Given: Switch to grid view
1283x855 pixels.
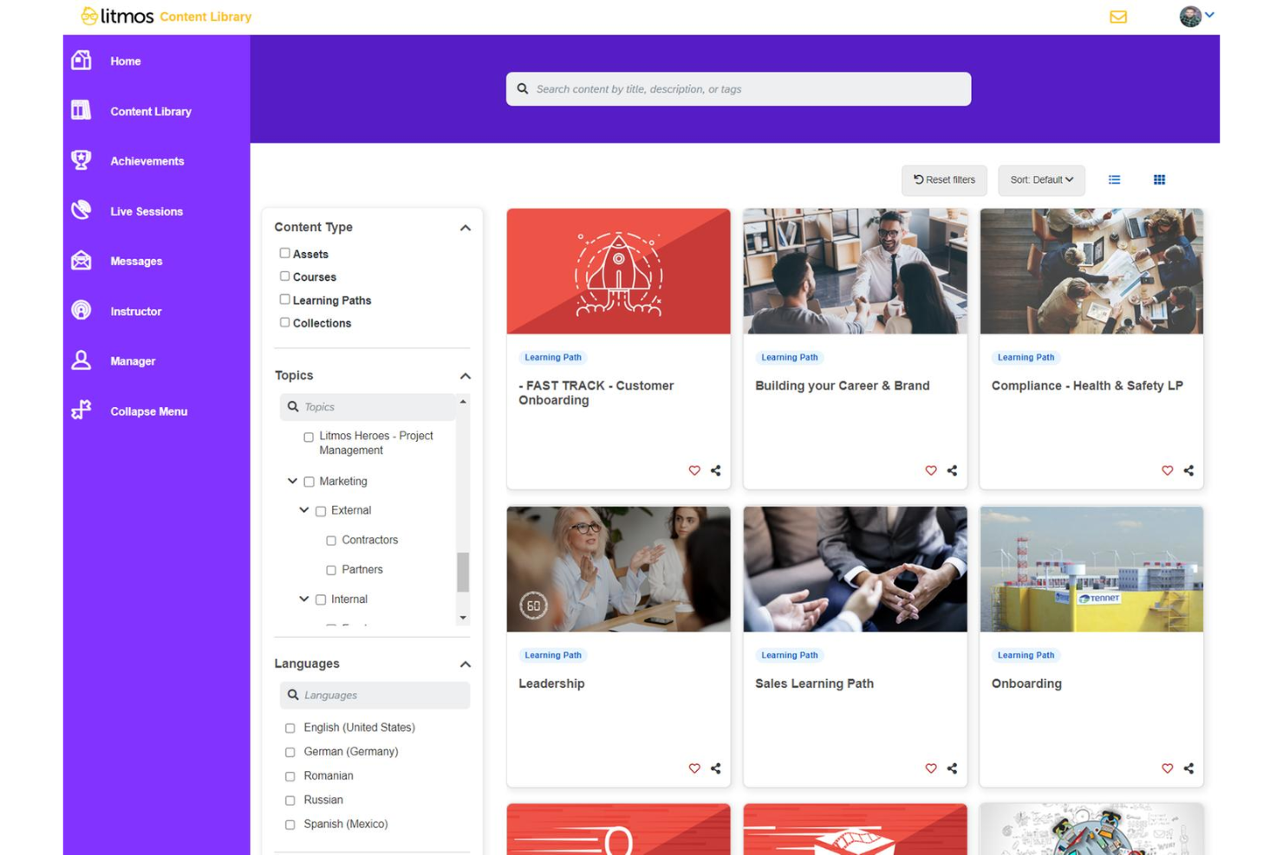Looking at the screenshot, I should [x=1159, y=180].
